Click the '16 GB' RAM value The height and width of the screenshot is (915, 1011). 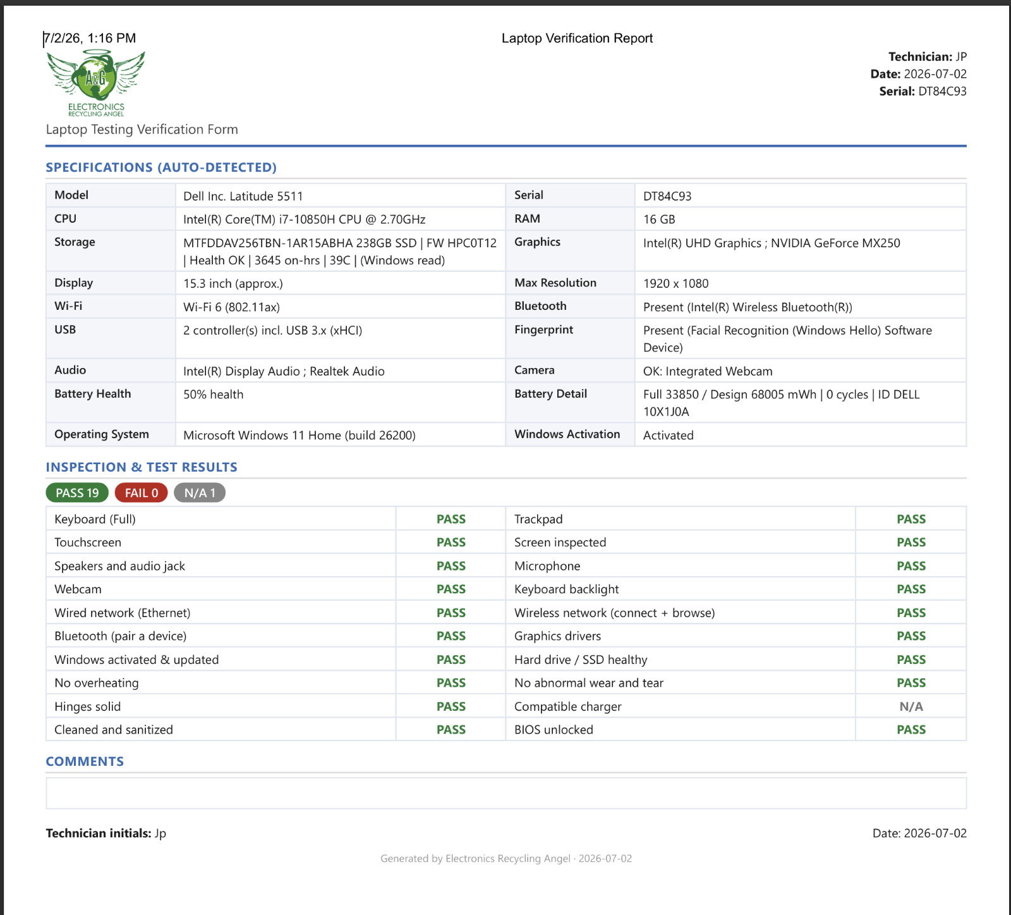[x=659, y=219]
